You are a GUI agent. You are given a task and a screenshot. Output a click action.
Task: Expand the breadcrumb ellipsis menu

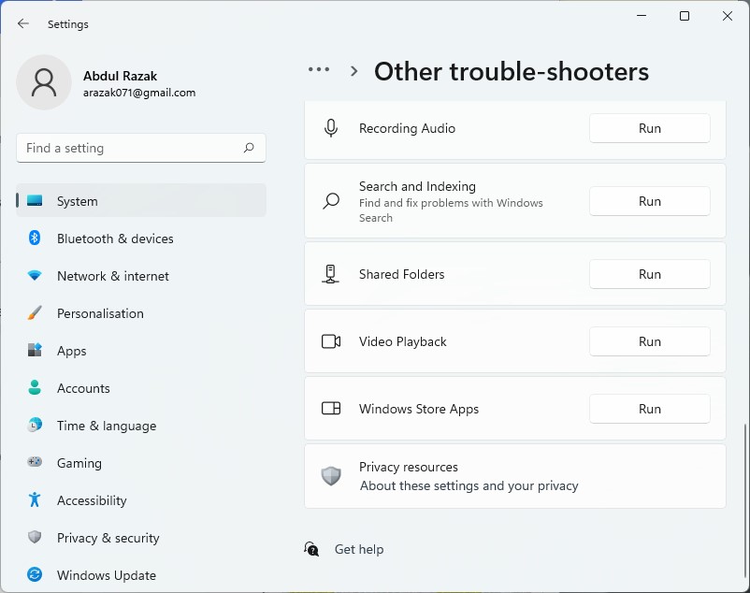coord(319,70)
